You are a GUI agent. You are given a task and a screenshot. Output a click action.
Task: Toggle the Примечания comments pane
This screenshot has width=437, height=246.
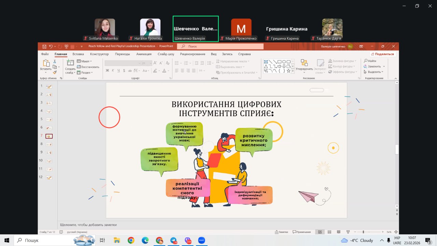point(301,232)
